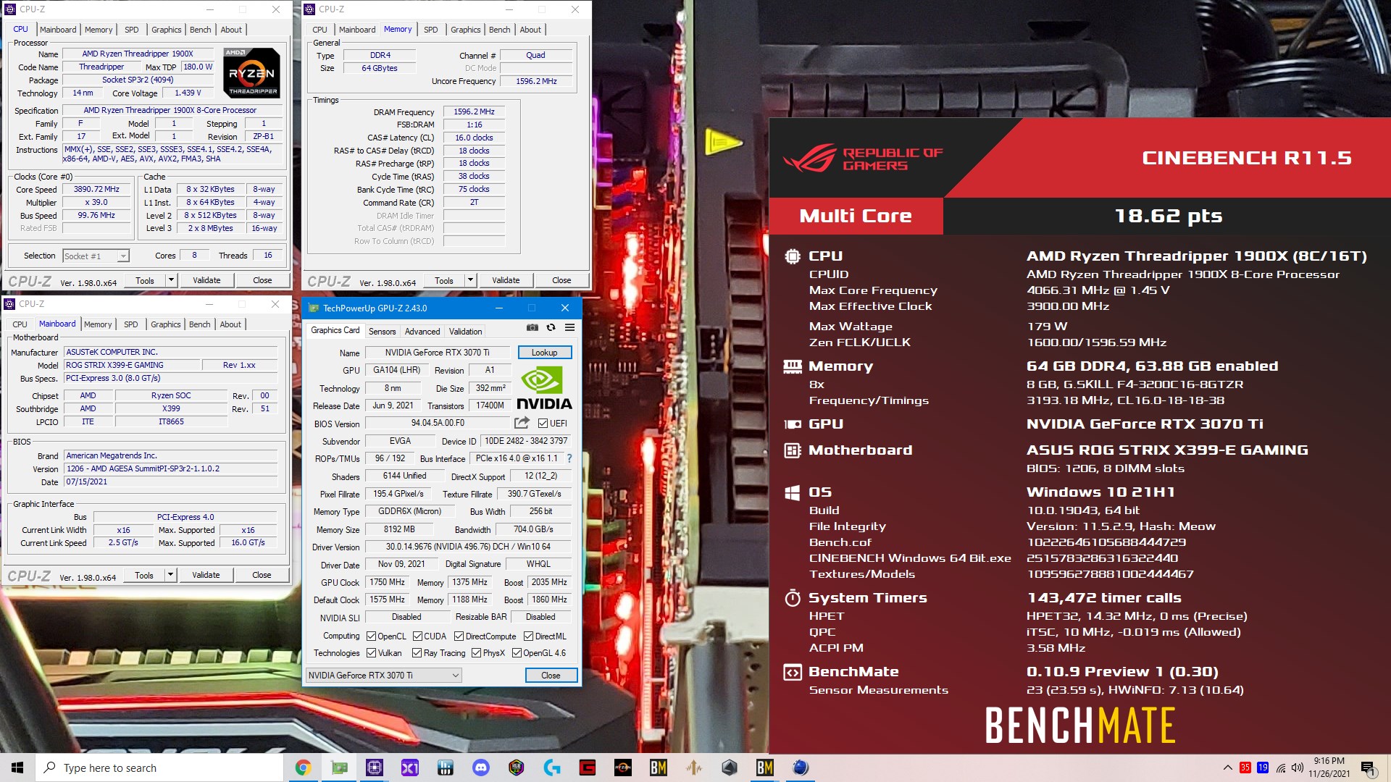1391x782 pixels.
Task: Open the Action Center notifications
Action: click(x=1368, y=768)
